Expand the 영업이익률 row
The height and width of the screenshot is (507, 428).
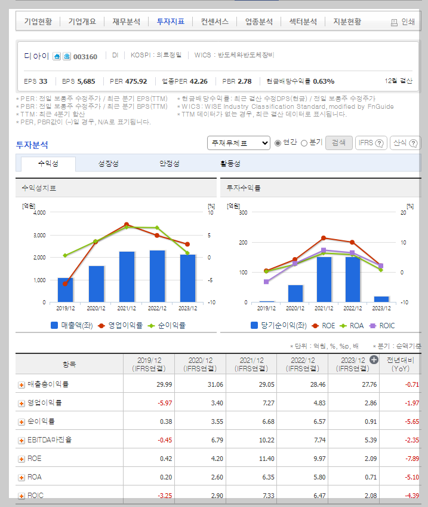click(21, 403)
